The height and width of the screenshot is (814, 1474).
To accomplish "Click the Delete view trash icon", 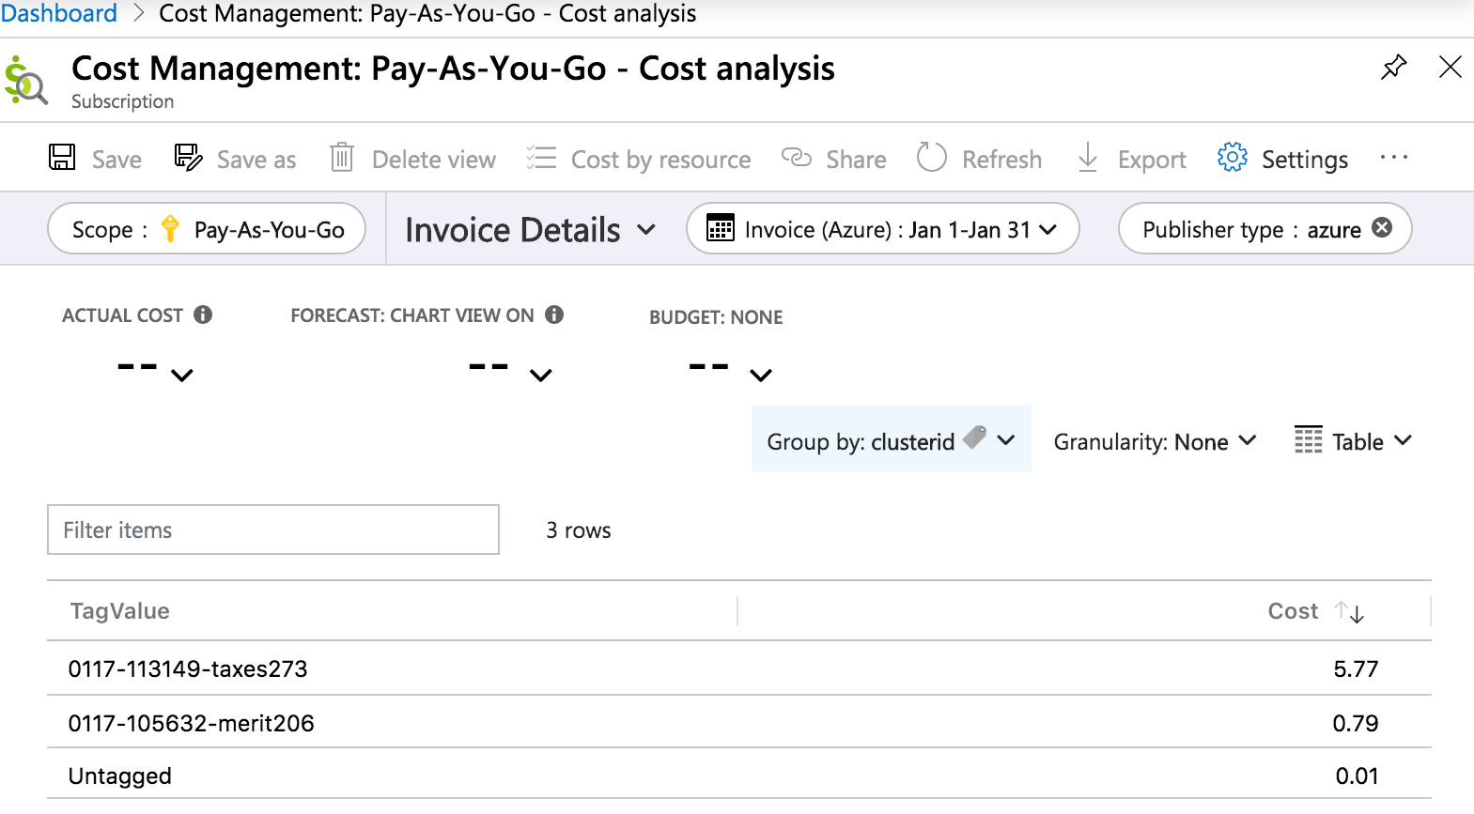I will (342, 157).
